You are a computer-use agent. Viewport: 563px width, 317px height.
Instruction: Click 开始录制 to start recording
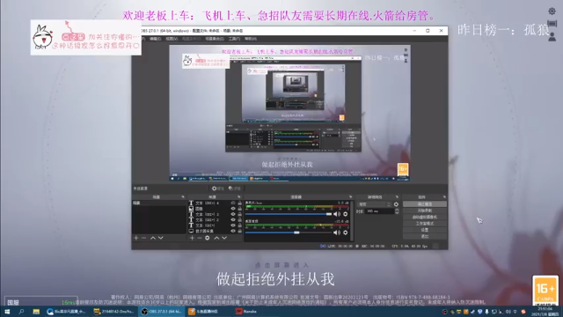tap(425, 210)
